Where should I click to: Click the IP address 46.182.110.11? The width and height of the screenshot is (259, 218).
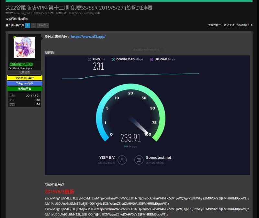(107, 163)
